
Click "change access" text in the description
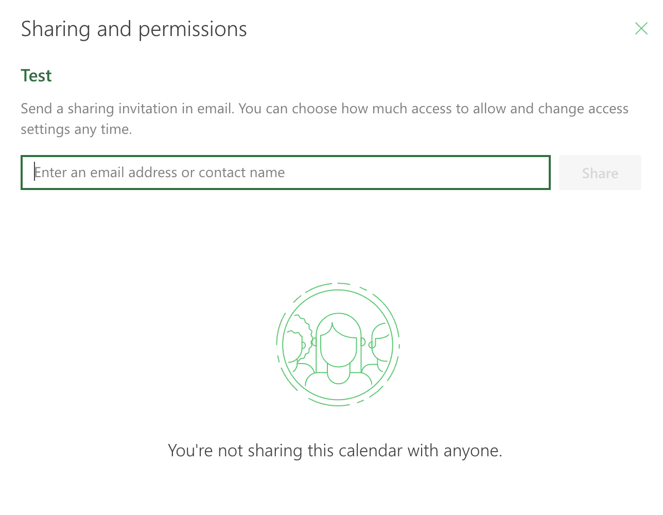click(583, 109)
